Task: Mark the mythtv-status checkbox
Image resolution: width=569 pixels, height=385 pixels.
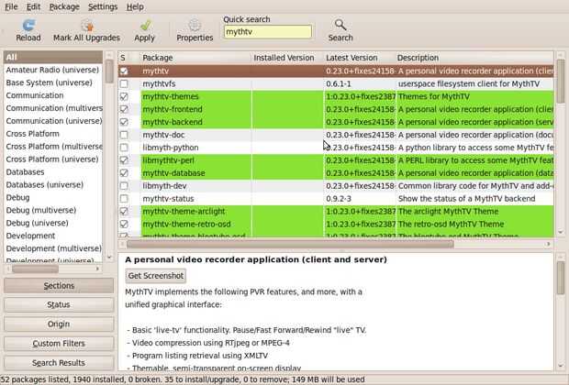Action: 124,199
